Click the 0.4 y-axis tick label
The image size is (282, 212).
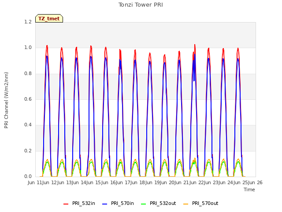coord(28,125)
